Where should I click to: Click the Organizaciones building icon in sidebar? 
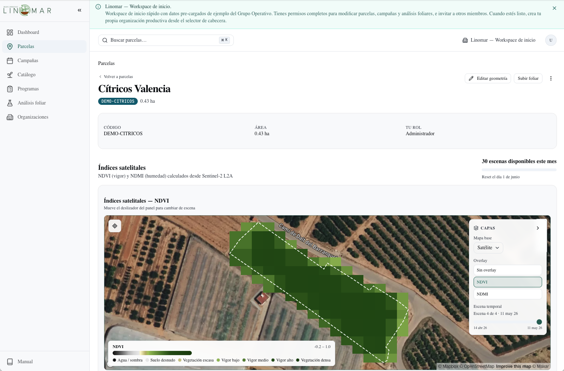(10, 117)
